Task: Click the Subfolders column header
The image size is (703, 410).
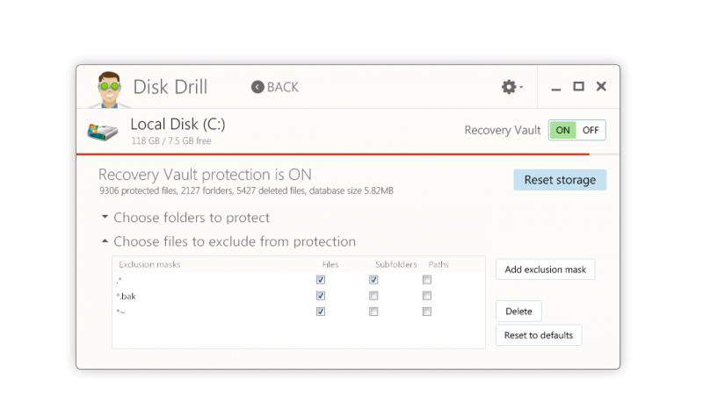Action: coord(396,264)
